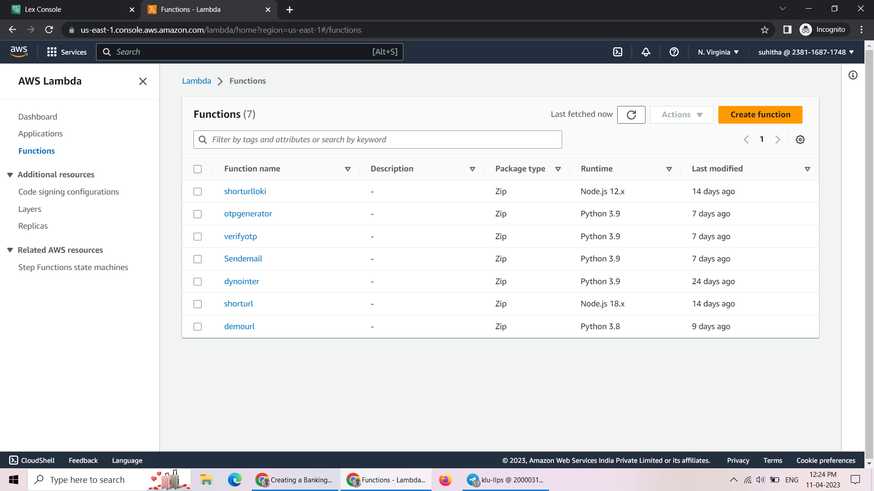This screenshot has height=491, width=874.
Task: Click the Create function button
Action: pos(760,115)
